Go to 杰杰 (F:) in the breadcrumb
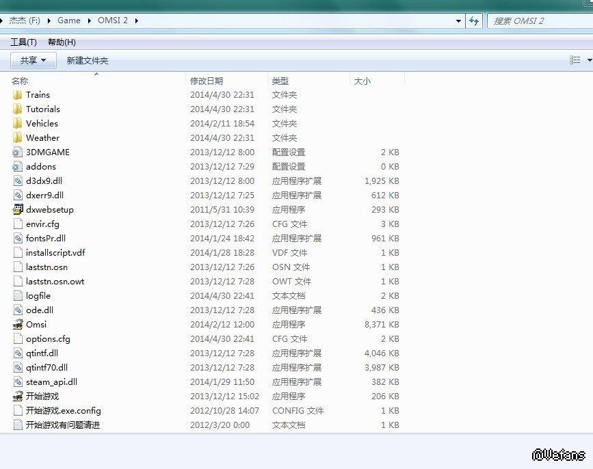 point(25,21)
